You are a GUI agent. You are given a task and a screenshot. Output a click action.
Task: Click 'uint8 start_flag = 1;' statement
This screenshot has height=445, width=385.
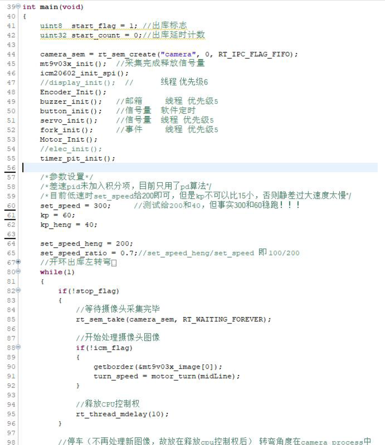tap(88, 26)
